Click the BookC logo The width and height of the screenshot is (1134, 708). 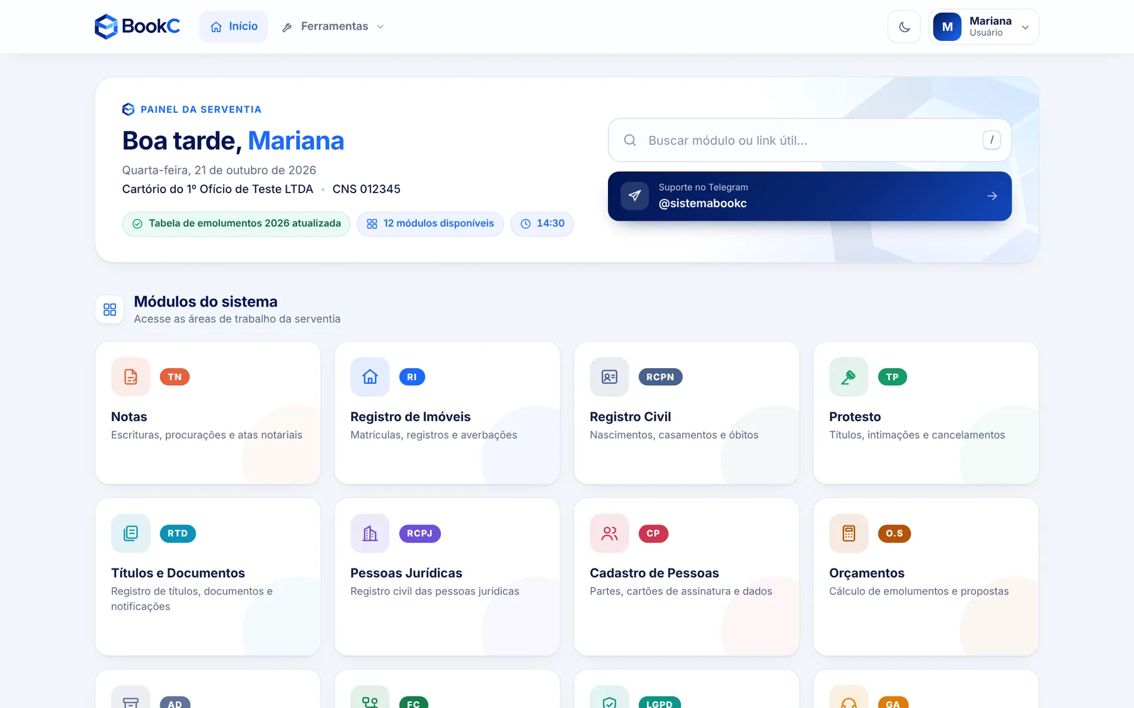pos(137,26)
